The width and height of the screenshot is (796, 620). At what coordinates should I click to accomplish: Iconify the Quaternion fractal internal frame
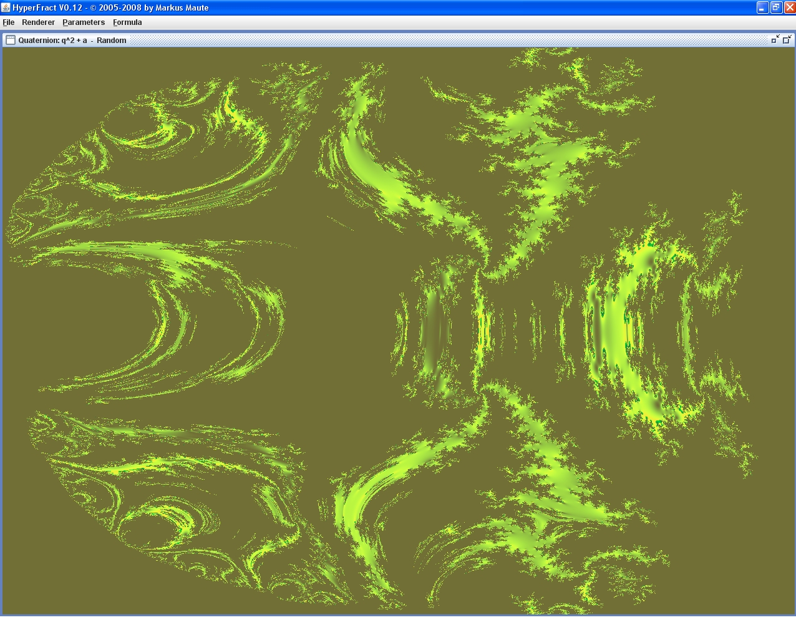click(x=775, y=39)
